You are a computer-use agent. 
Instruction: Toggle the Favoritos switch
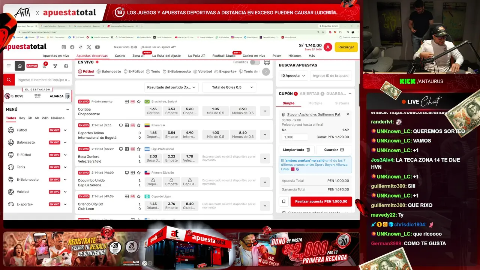[255, 62]
